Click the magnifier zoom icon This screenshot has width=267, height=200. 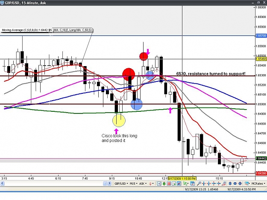199,183
